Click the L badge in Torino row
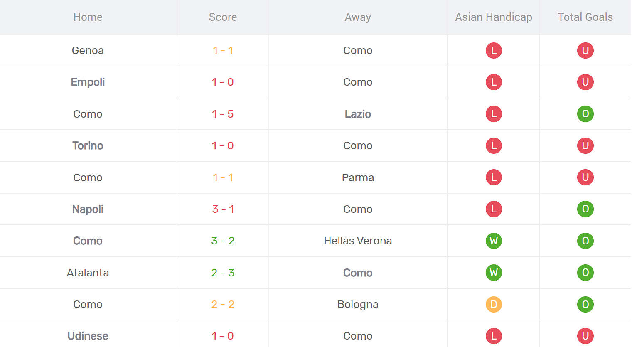632x347 pixels. pyautogui.click(x=494, y=146)
